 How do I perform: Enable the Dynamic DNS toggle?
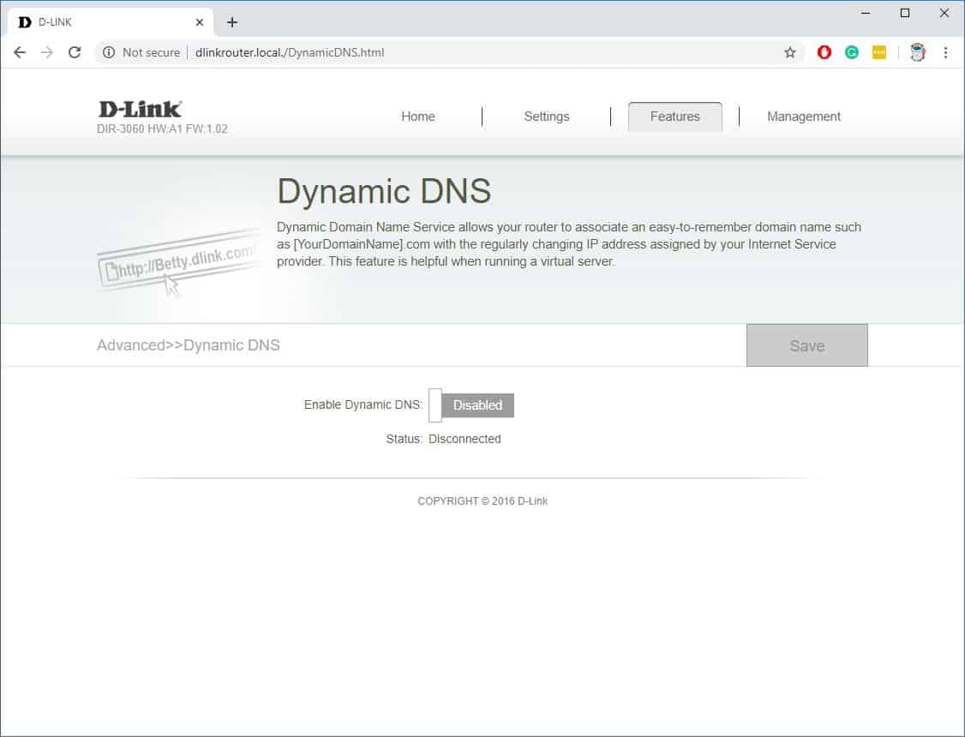point(471,405)
